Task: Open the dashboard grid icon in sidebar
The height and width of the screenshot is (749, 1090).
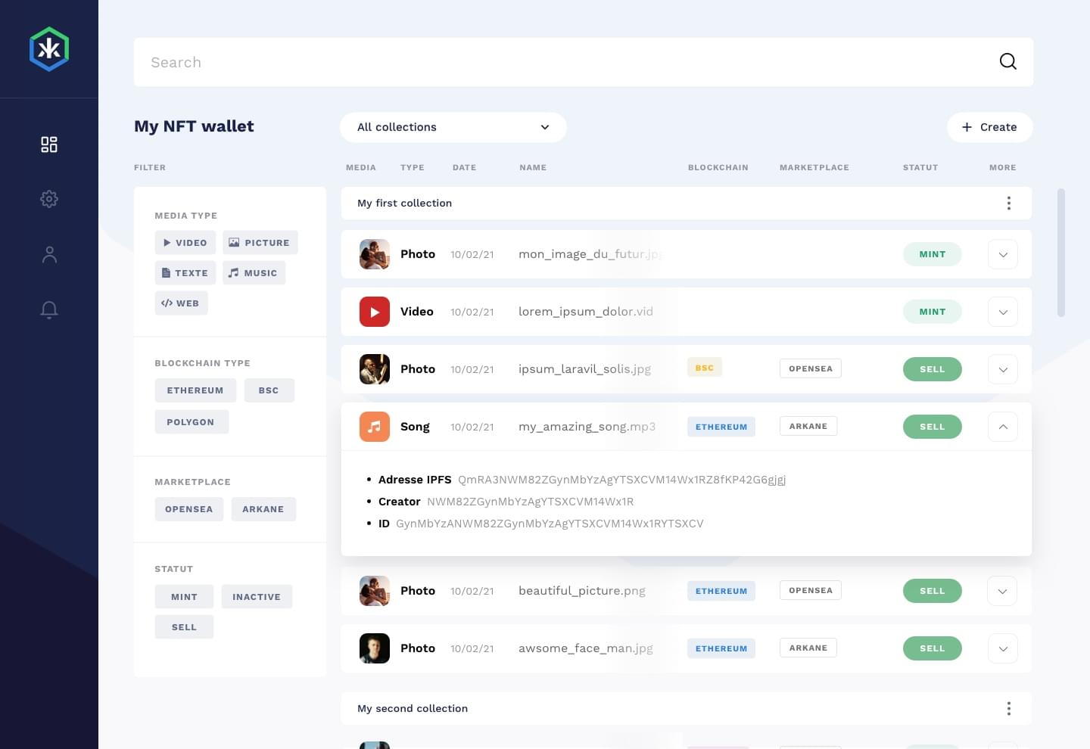Action: point(49,144)
